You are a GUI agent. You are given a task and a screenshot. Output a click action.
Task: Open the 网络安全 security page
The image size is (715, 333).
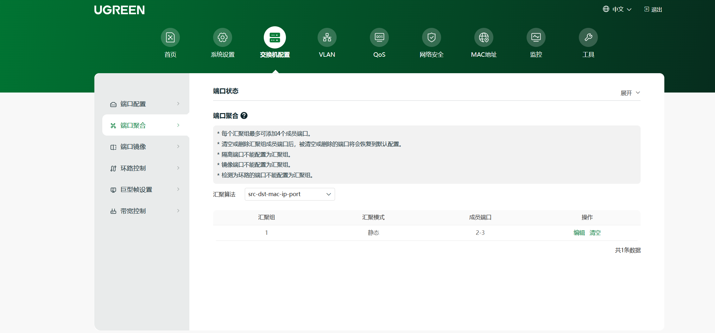coord(431,43)
